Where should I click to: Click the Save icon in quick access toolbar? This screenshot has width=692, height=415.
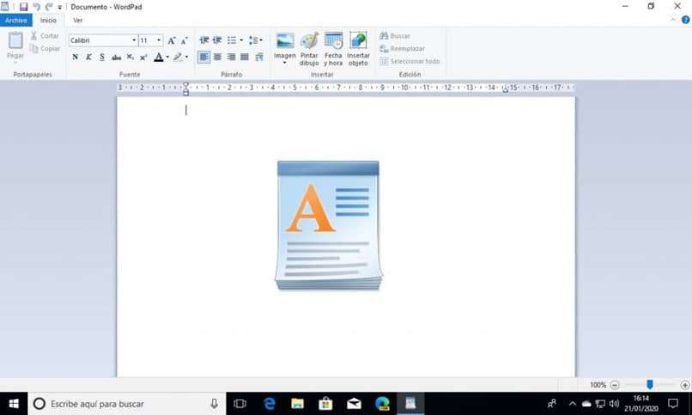click(x=23, y=7)
